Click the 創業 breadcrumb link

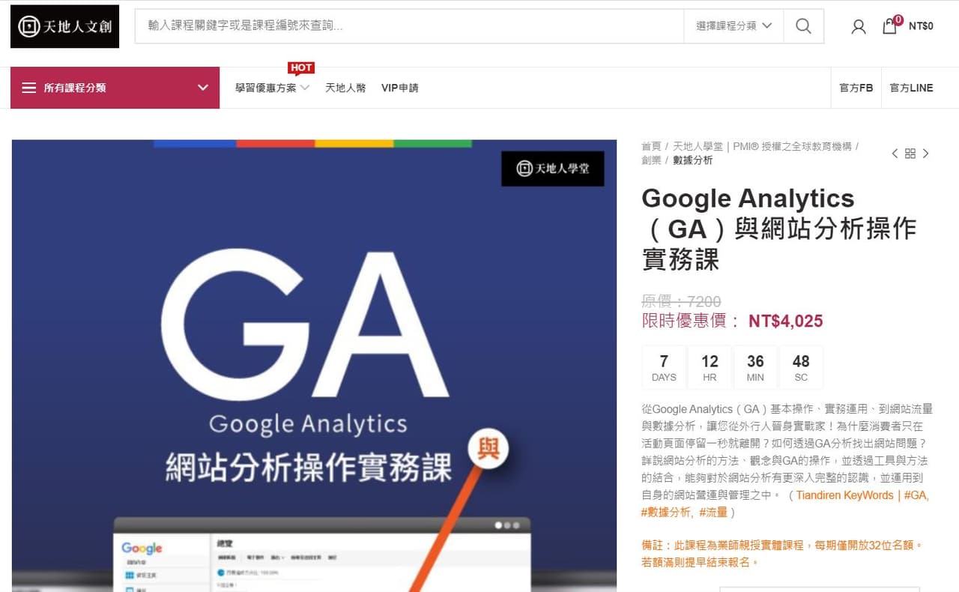click(x=651, y=160)
